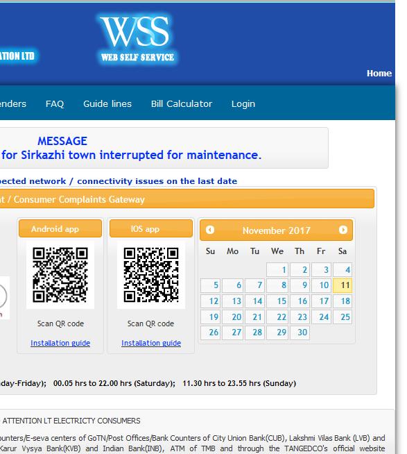407x454 pixels.
Task: Click the IOS app header button
Action: click(x=151, y=228)
